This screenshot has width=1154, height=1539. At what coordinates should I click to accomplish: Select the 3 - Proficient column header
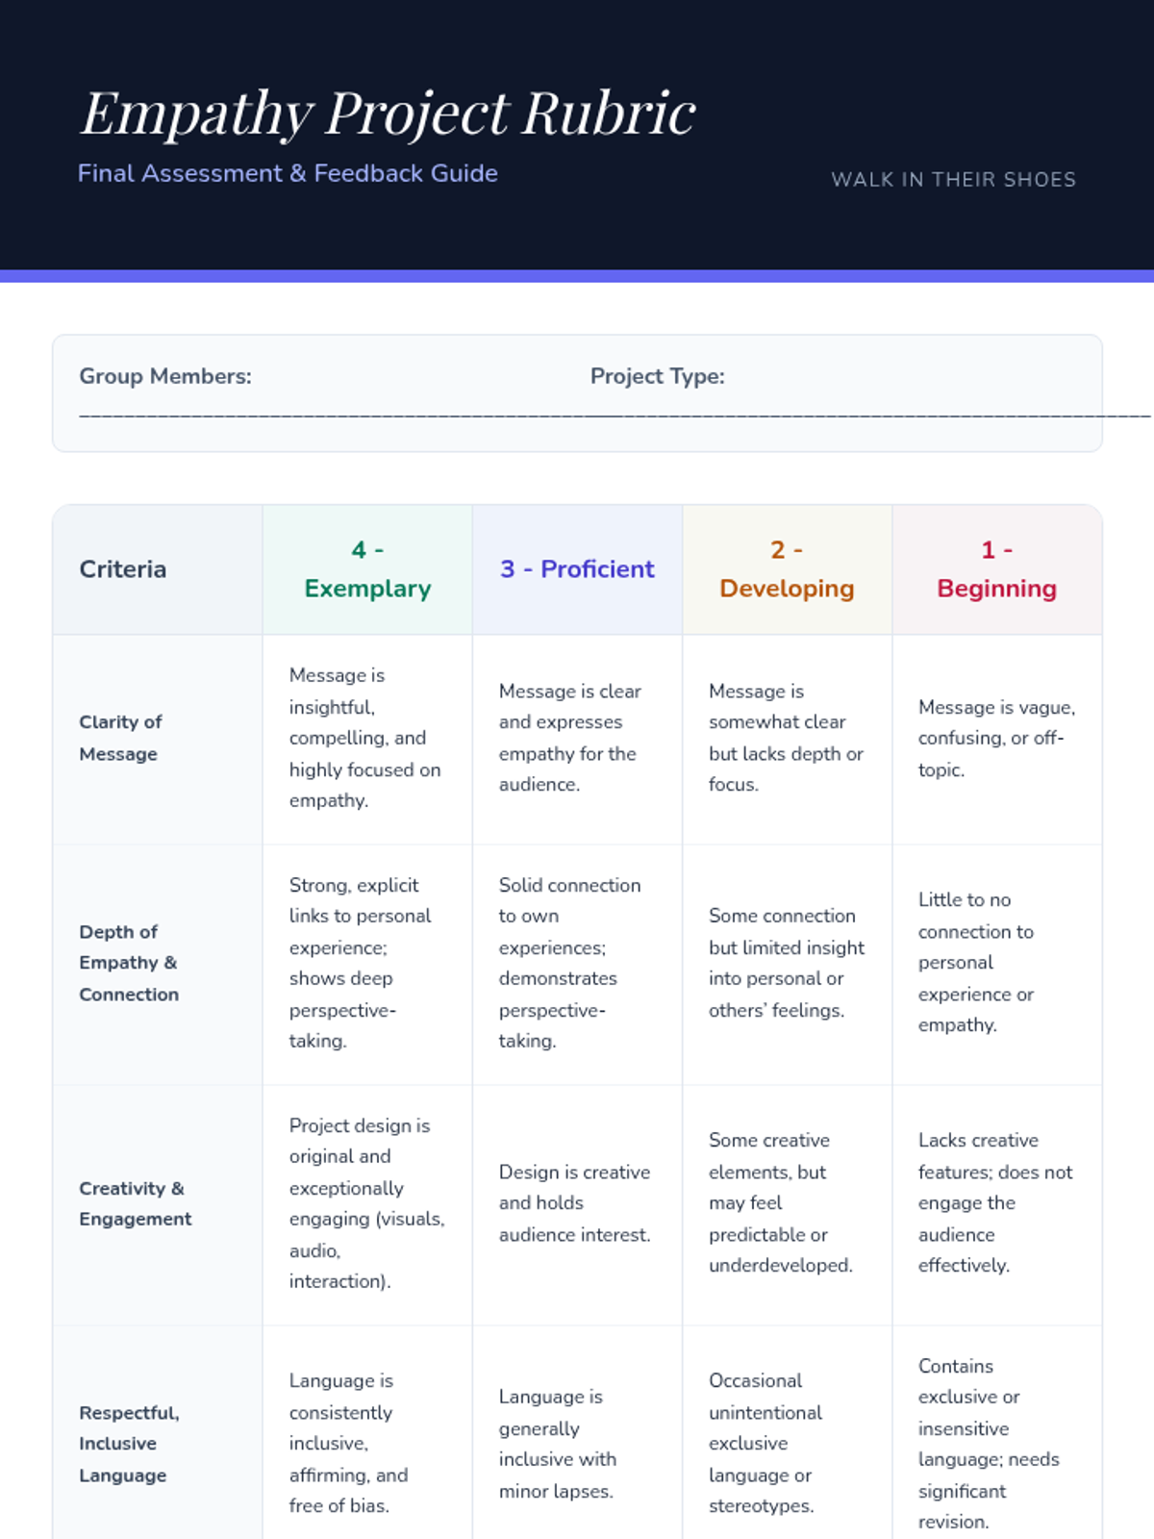click(577, 569)
